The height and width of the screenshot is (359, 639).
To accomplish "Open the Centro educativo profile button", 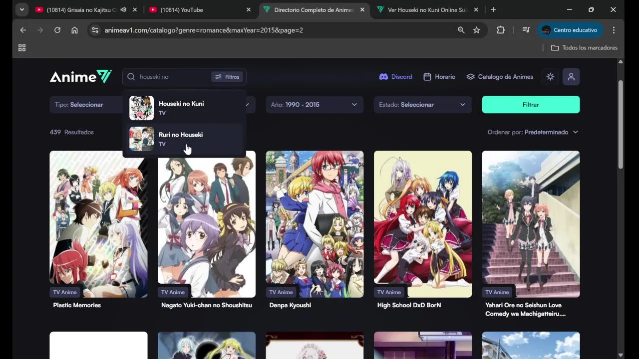I will (570, 30).
